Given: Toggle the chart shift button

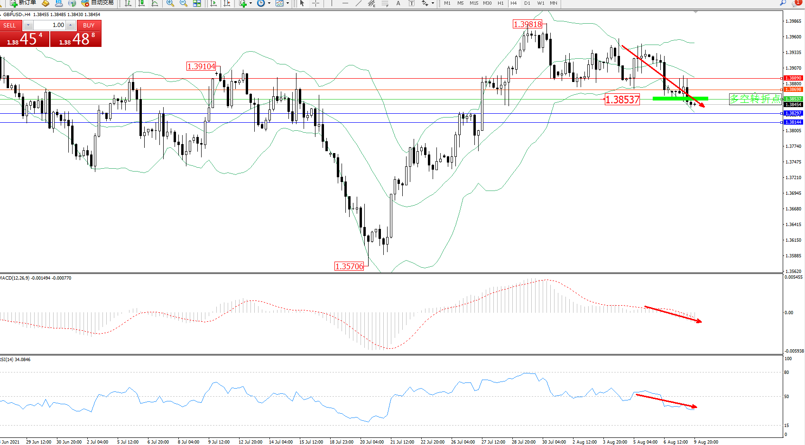Looking at the screenshot, I should pos(227,3).
